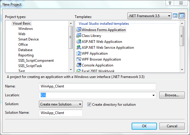
Task: Click the OK button
Action: (144, 126)
